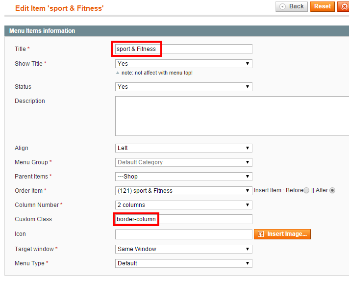Image resolution: width=349 pixels, height=283 pixels.
Task: Click into the Description text area
Action: (x=232, y=116)
